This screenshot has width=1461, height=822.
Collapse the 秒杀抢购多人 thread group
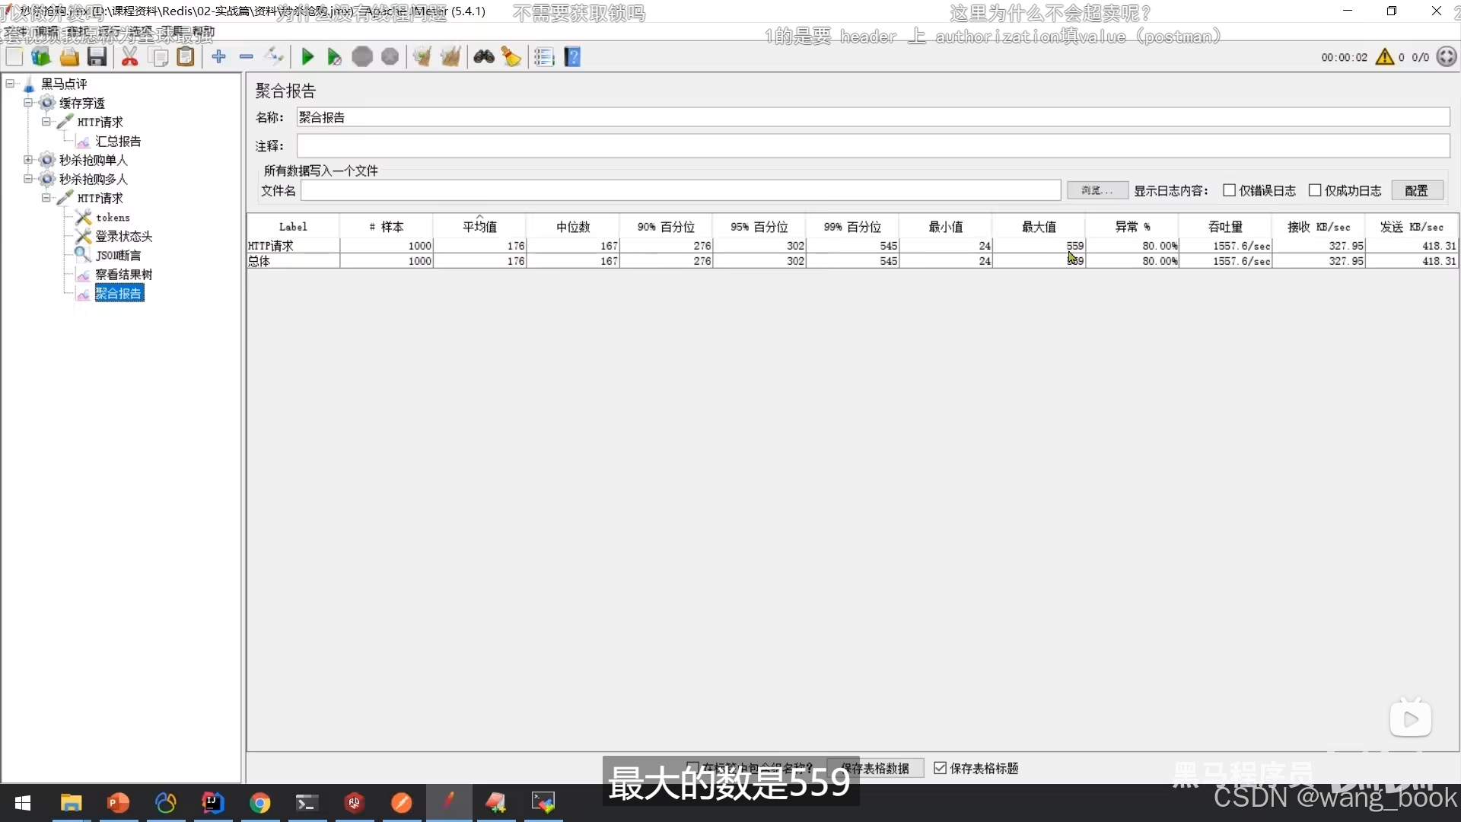point(28,179)
